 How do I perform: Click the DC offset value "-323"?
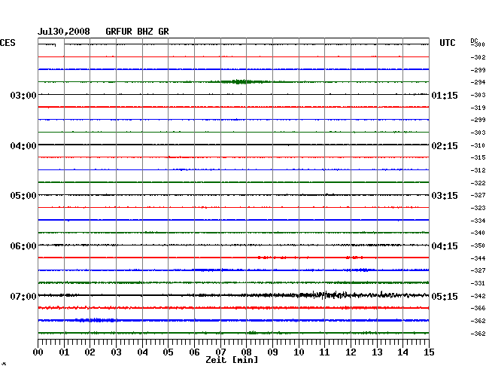478,208
